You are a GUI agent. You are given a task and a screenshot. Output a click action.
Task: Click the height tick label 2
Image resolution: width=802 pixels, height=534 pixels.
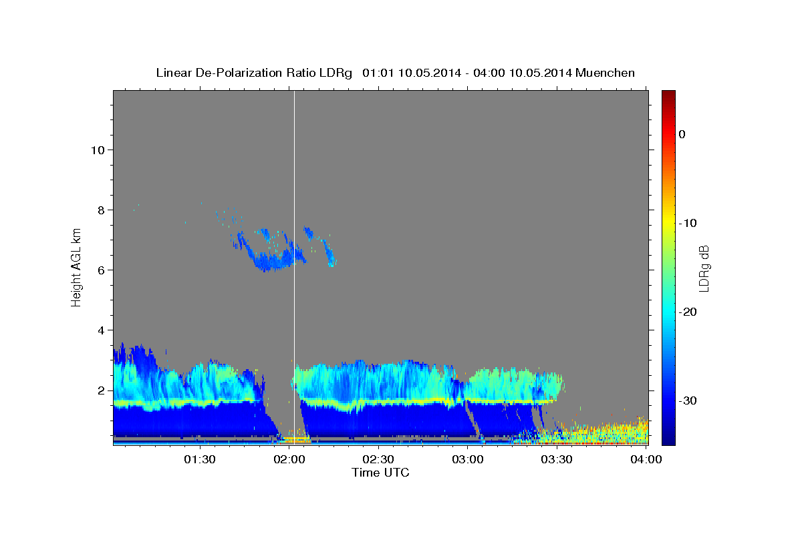(100, 390)
